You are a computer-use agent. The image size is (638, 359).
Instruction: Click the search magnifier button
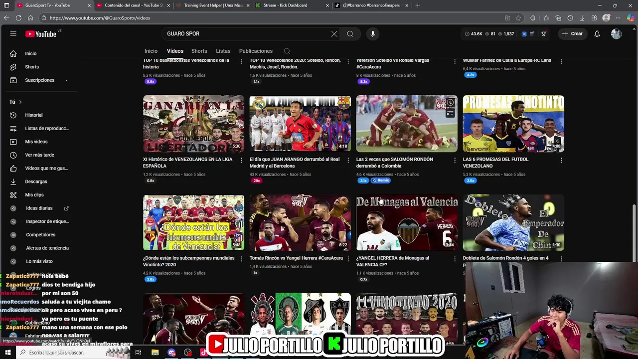pos(350,34)
